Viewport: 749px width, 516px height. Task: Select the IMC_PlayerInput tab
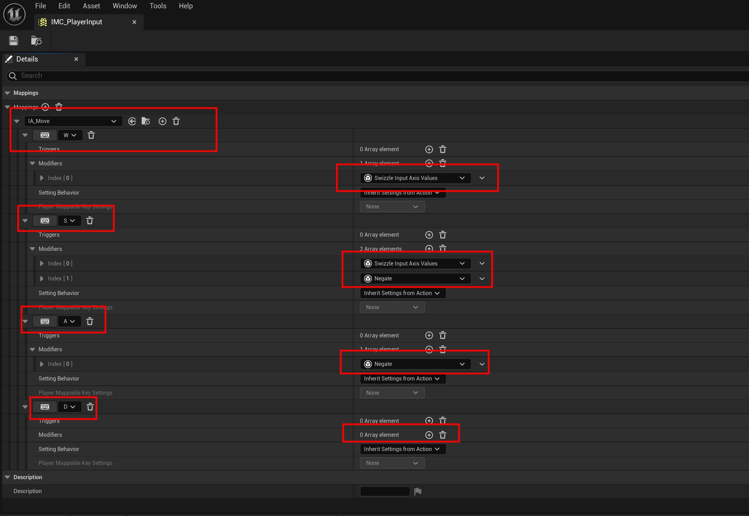click(x=77, y=22)
